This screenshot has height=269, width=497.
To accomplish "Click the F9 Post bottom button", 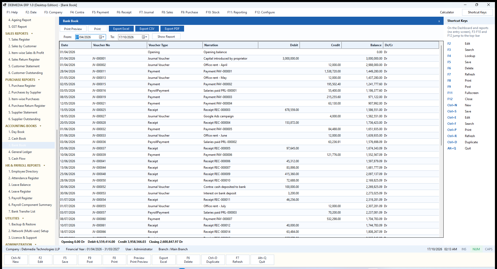I will click(90, 260).
